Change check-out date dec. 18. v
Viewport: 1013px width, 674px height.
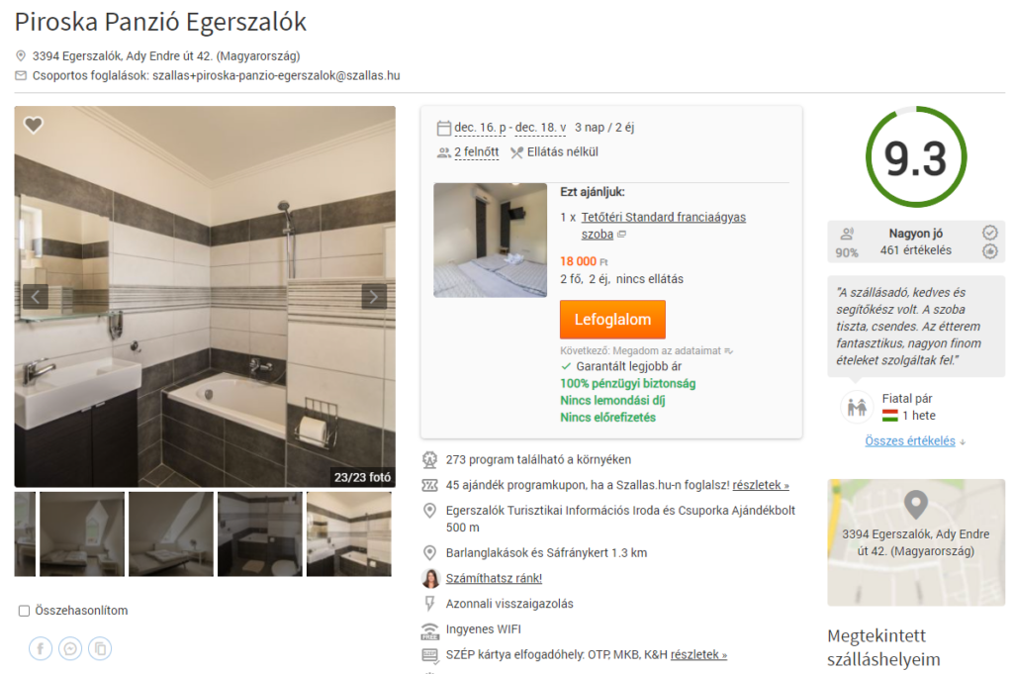[x=540, y=128]
